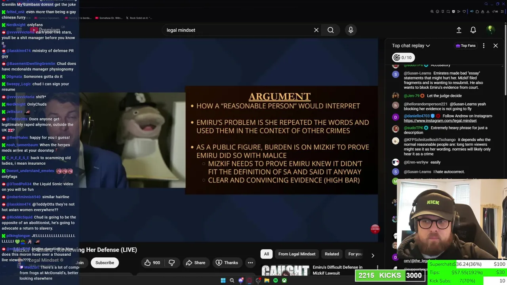507x285 pixels.
Task: Open the CAUGHT video thumbnail
Action: coord(285,270)
